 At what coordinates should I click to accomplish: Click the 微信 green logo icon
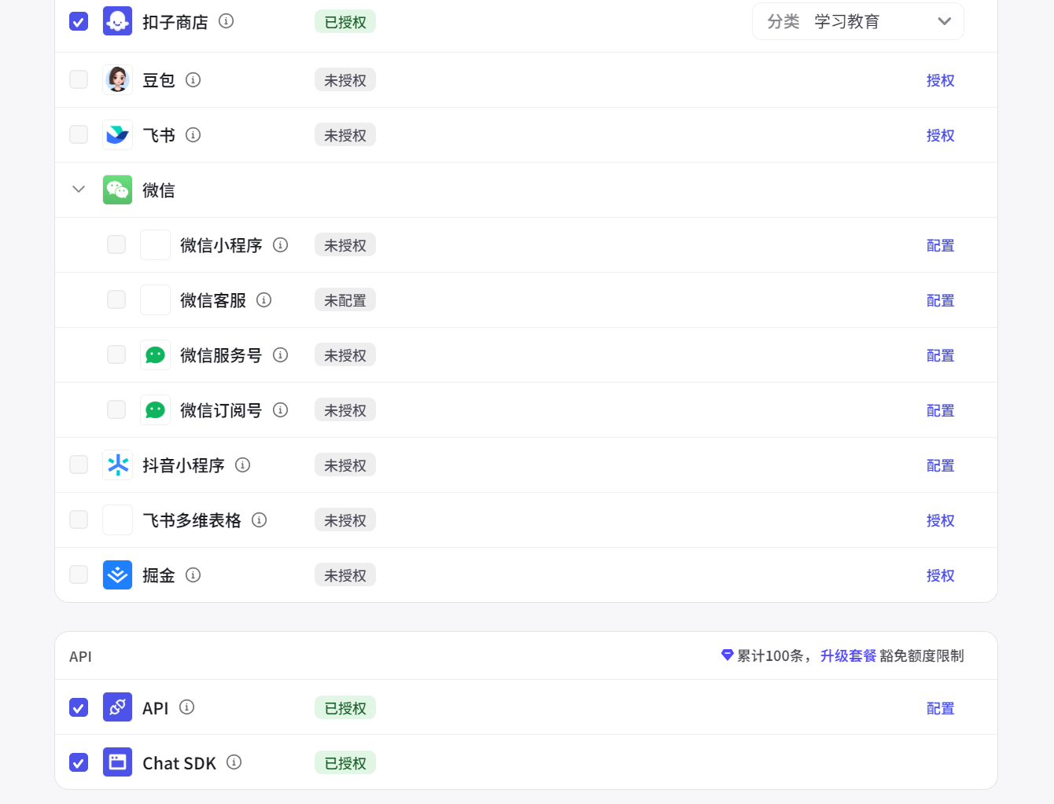tap(117, 189)
